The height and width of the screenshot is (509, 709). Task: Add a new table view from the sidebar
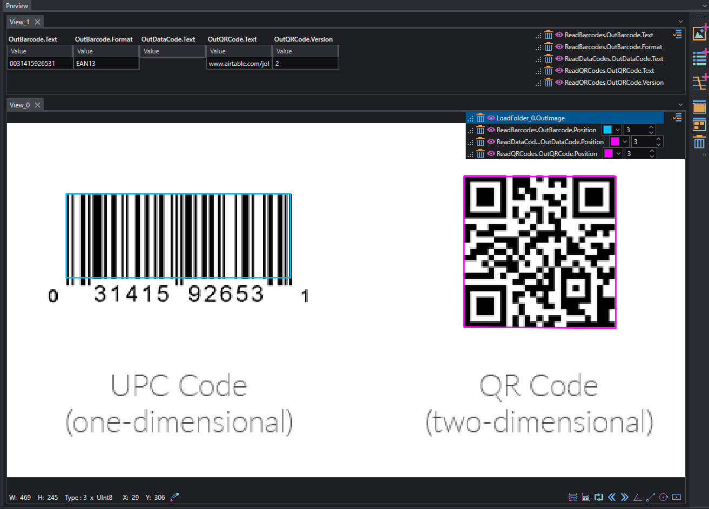[x=700, y=58]
